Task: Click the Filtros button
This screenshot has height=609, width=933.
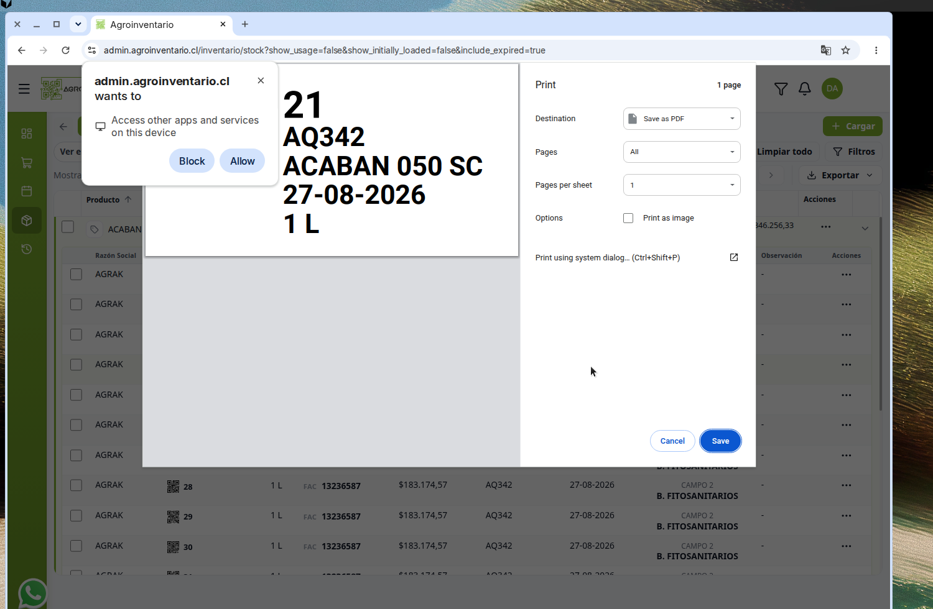Action: (x=853, y=152)
